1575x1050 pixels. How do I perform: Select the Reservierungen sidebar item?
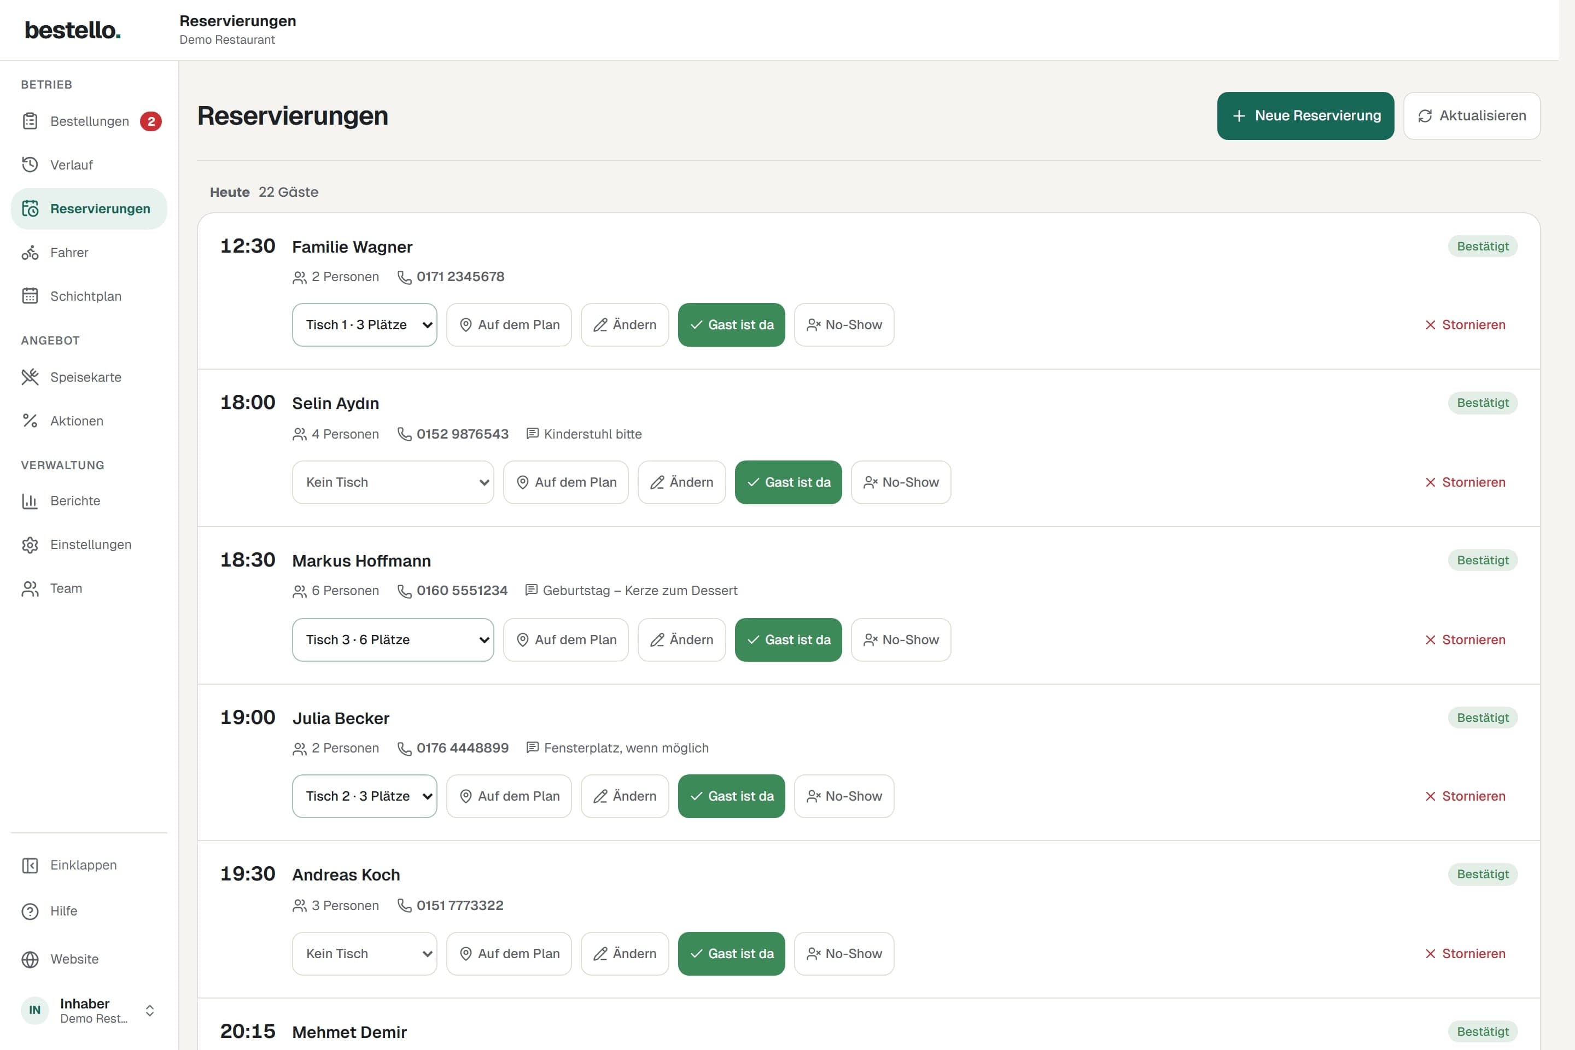coord(89,208)
